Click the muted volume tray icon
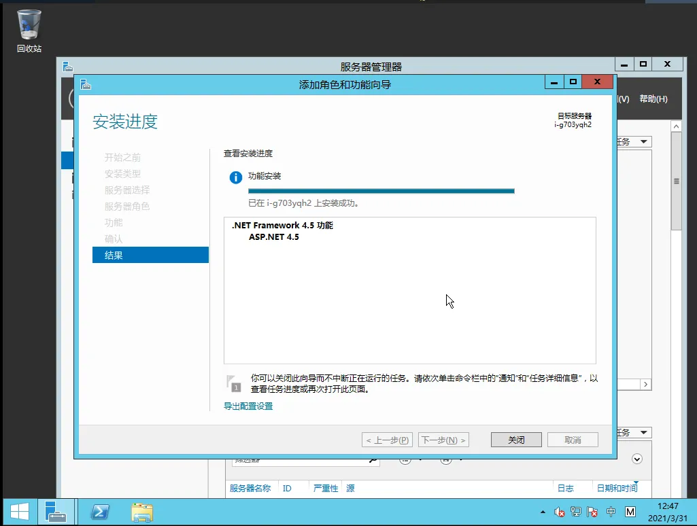 point(560,512)
